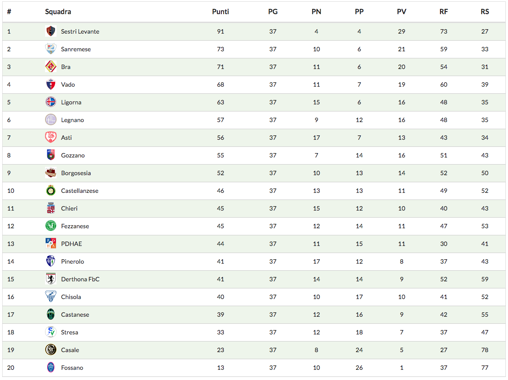
Task: Click the RF column header
Action: pyautogui.click(x=444, y=12)
